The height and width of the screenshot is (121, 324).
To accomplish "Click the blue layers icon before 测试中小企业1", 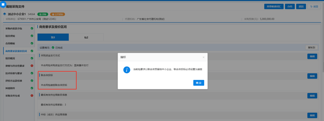I will coord(5,14).
